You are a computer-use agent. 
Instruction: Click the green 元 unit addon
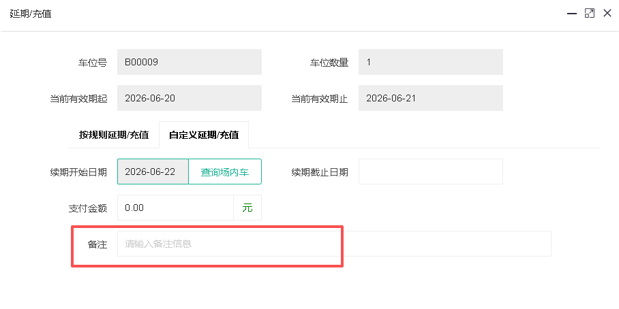click(x=247, y=208)
